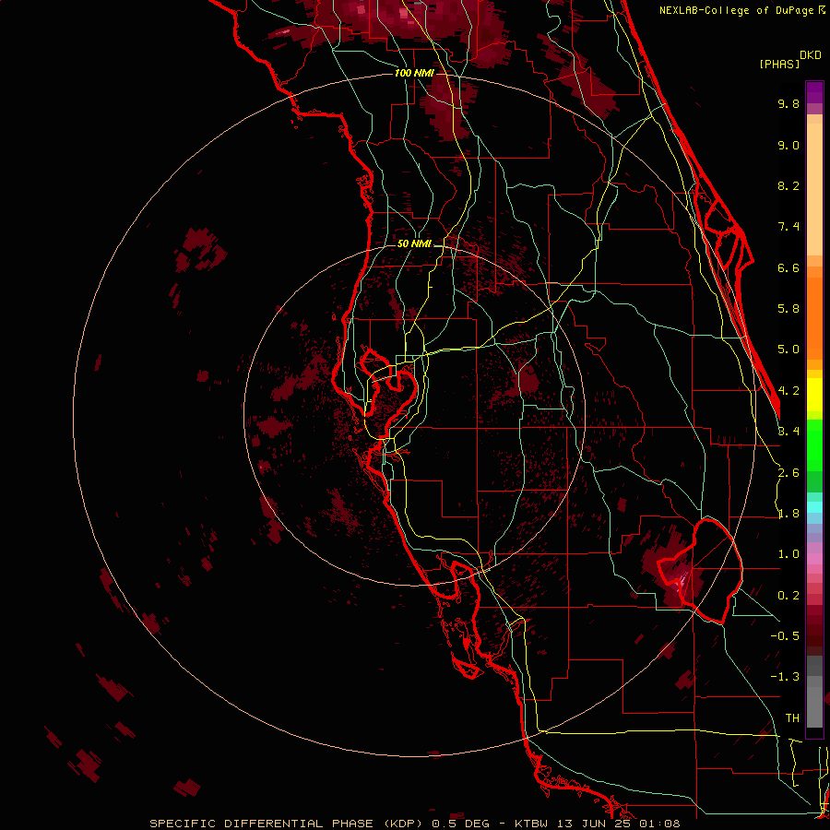Click the yellow segment of color bar

814,395
